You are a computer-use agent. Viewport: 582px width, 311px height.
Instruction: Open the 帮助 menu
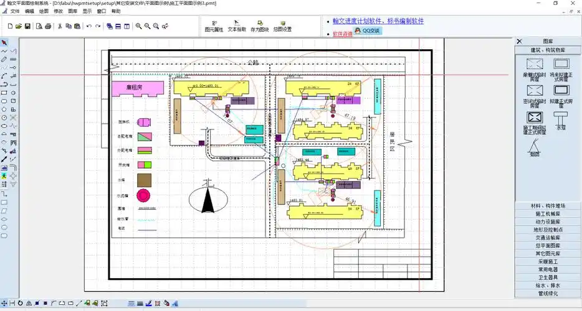point(116,11)
